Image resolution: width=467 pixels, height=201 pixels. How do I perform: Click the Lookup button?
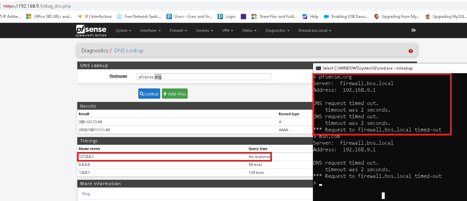(149, 94)
